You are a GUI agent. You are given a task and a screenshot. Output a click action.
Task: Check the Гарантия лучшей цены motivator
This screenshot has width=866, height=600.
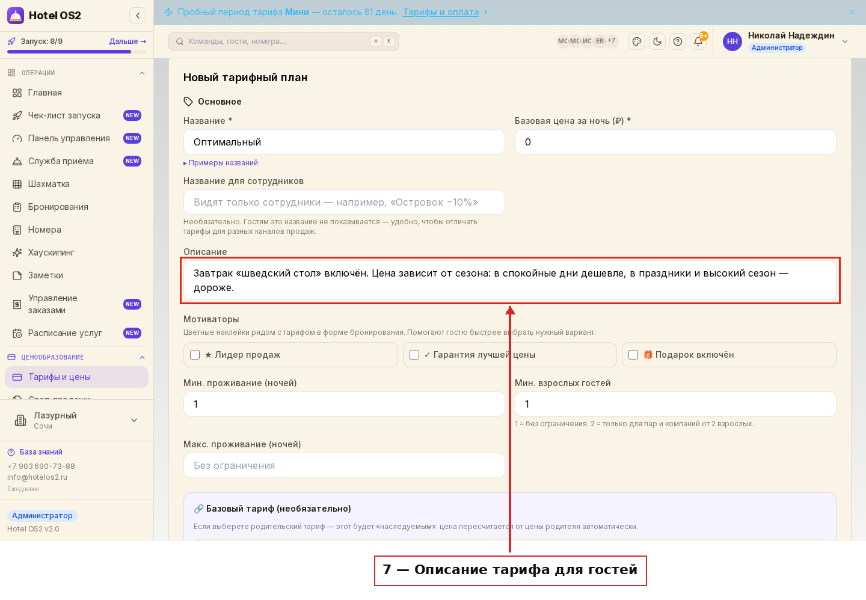414,355
